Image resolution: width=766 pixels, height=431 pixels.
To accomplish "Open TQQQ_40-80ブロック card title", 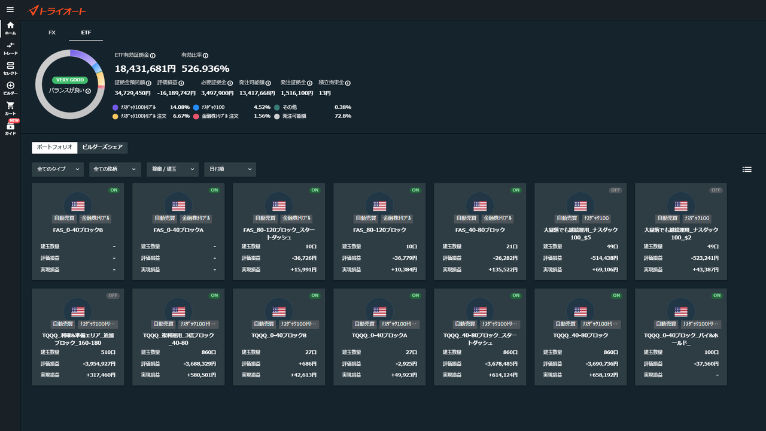I will point(580,335).
